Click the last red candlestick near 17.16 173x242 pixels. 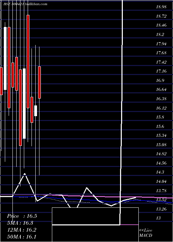(39, 82)
